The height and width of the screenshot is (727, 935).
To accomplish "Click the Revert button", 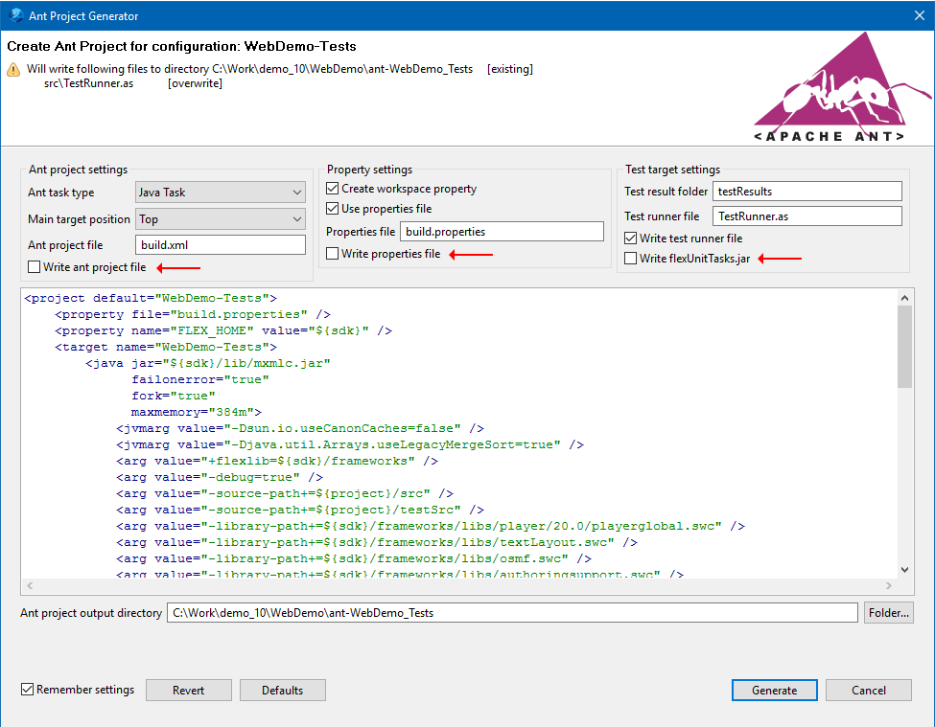I will [188, 690].
